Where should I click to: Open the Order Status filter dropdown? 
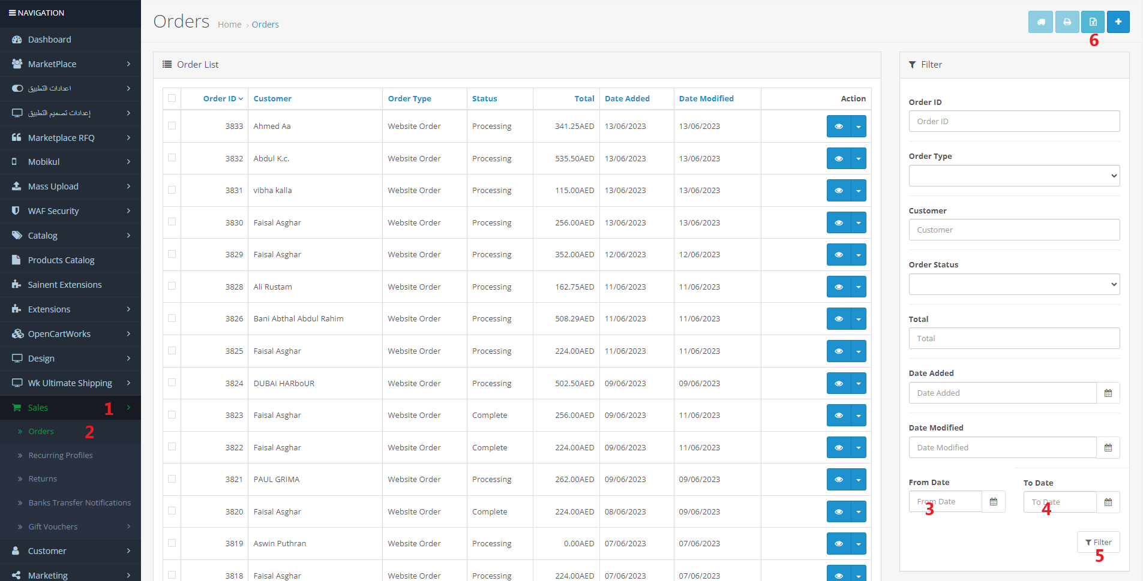coord(1014,284)
